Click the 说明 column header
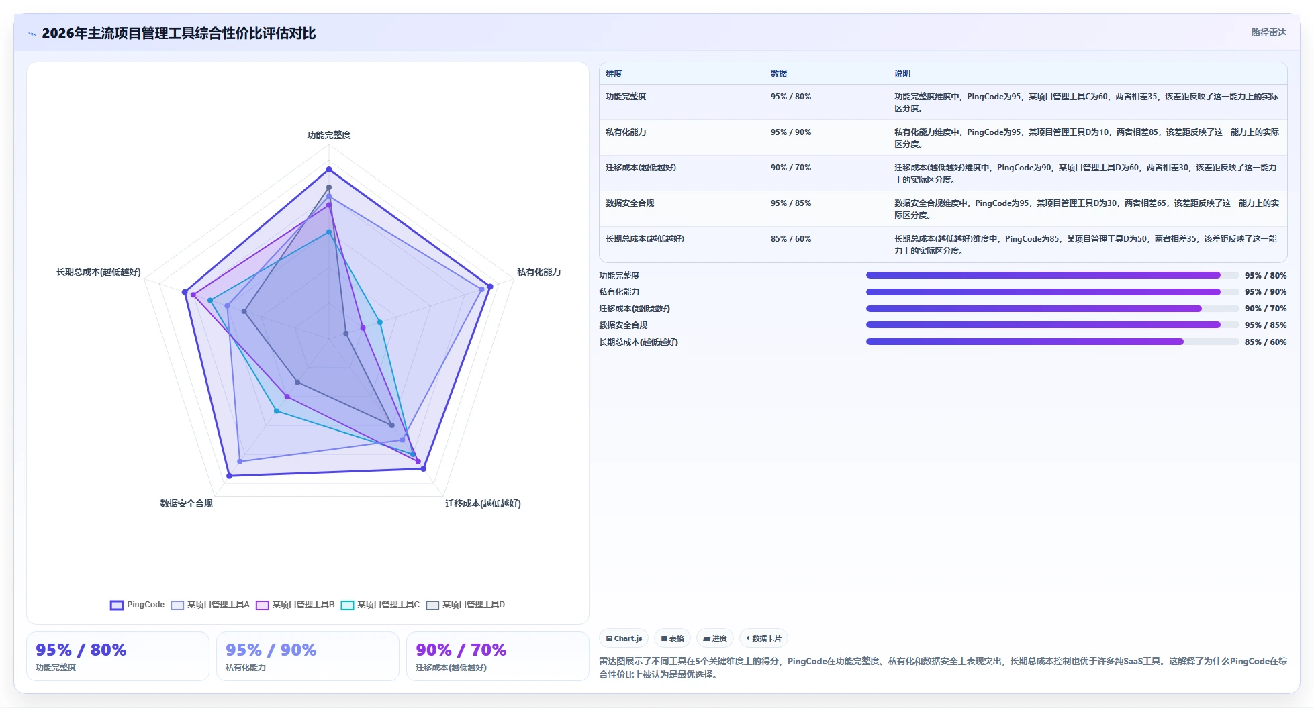Image resolution: width=1314 pixels, height=708 pixels. pyautogui.click(x=902, y=74)
